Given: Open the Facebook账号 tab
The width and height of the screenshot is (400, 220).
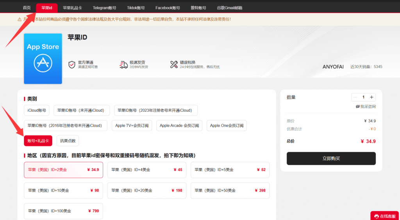Looking at the screenshot, I should pyautogui.click(x=168, y=8).
